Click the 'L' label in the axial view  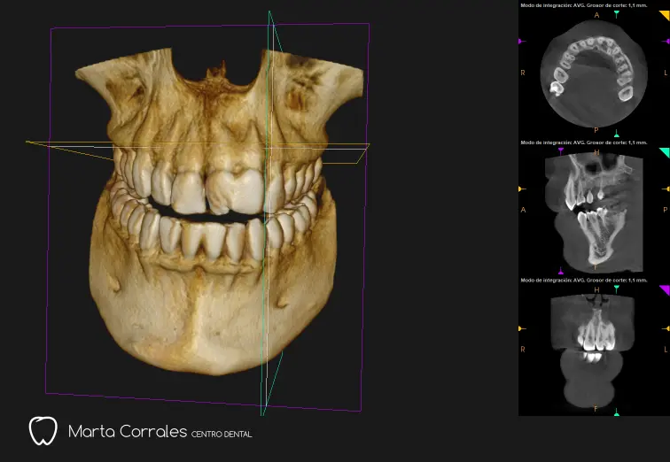coord(666,73)
